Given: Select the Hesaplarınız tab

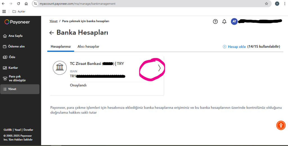Looking at the screenshot, I should pyautogui.click(x=61, y=47).
